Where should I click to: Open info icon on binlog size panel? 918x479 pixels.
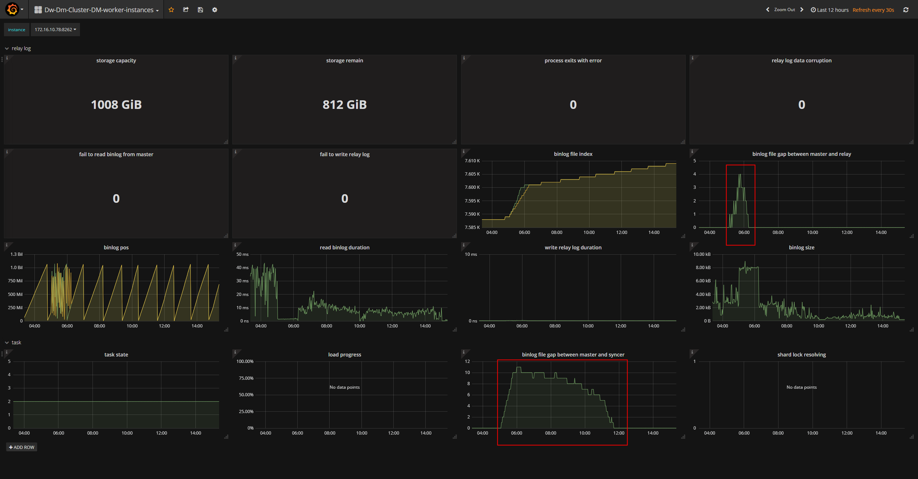tap(692, 245)
